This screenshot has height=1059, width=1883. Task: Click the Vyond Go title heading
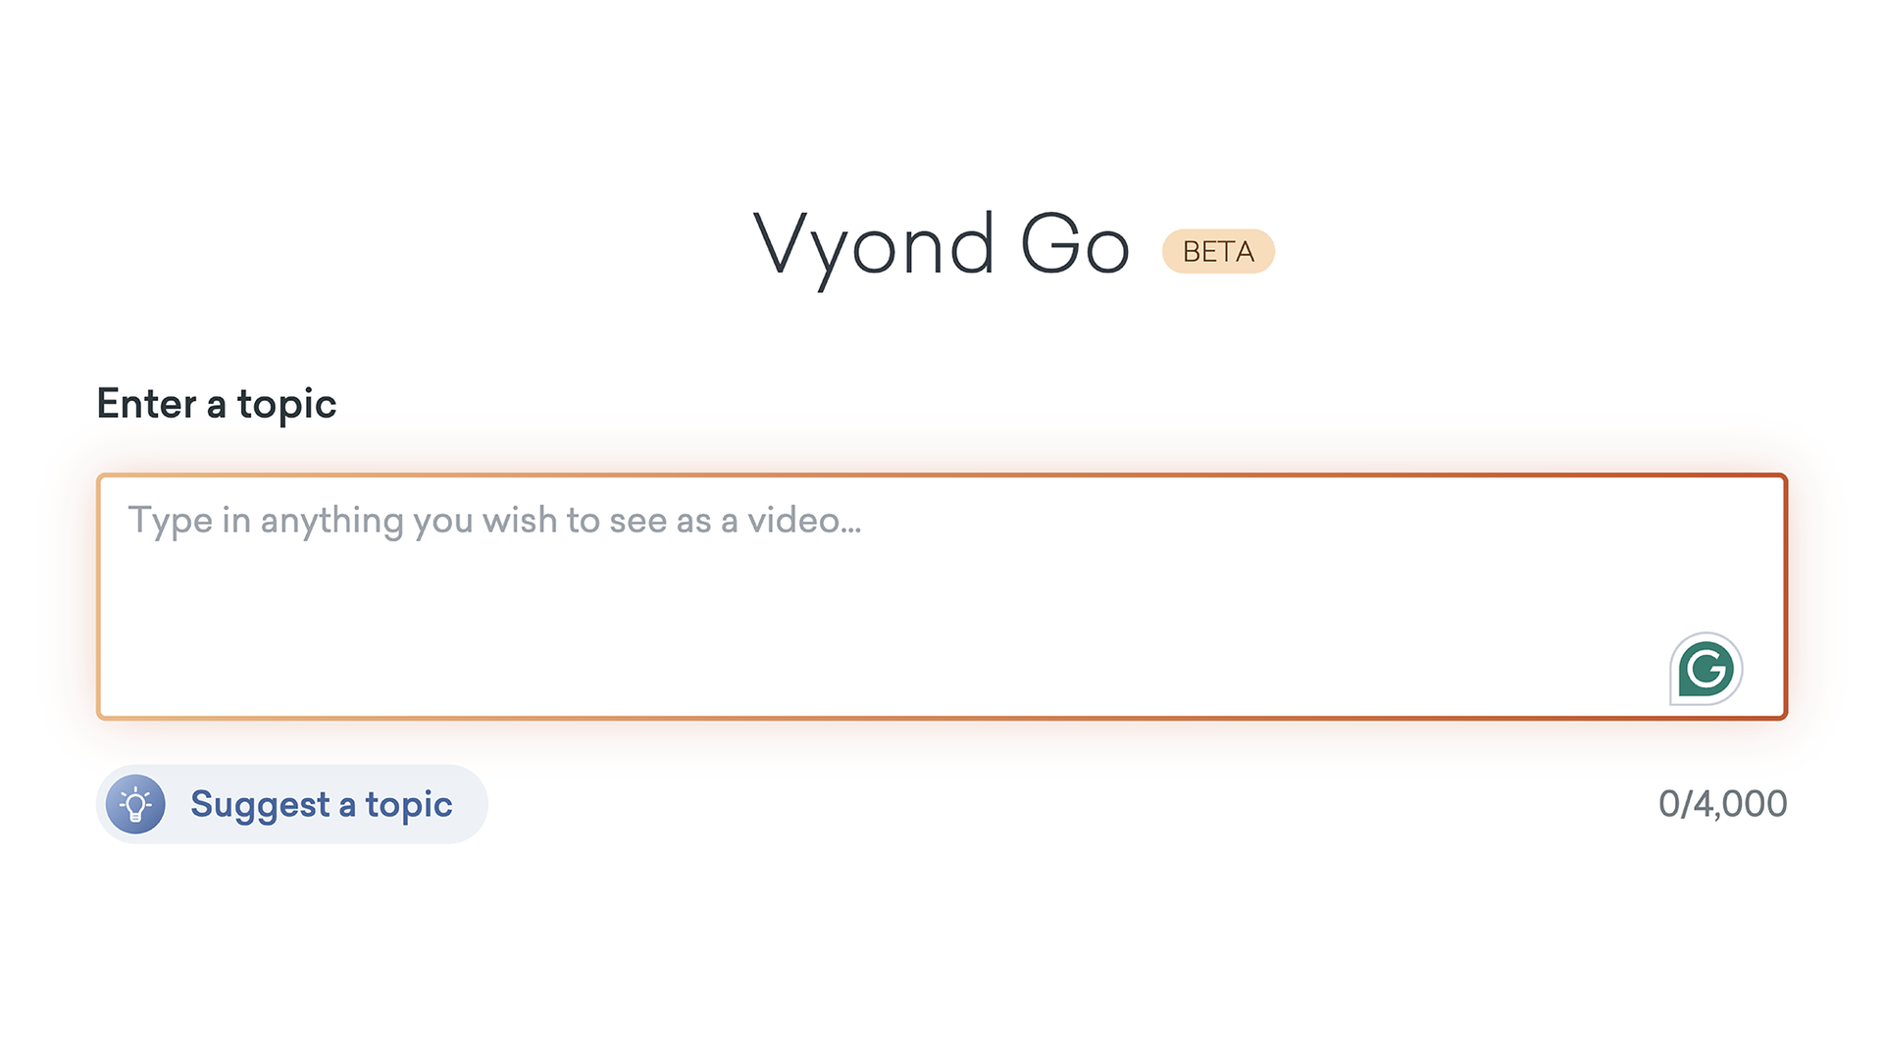click(941, 245)
